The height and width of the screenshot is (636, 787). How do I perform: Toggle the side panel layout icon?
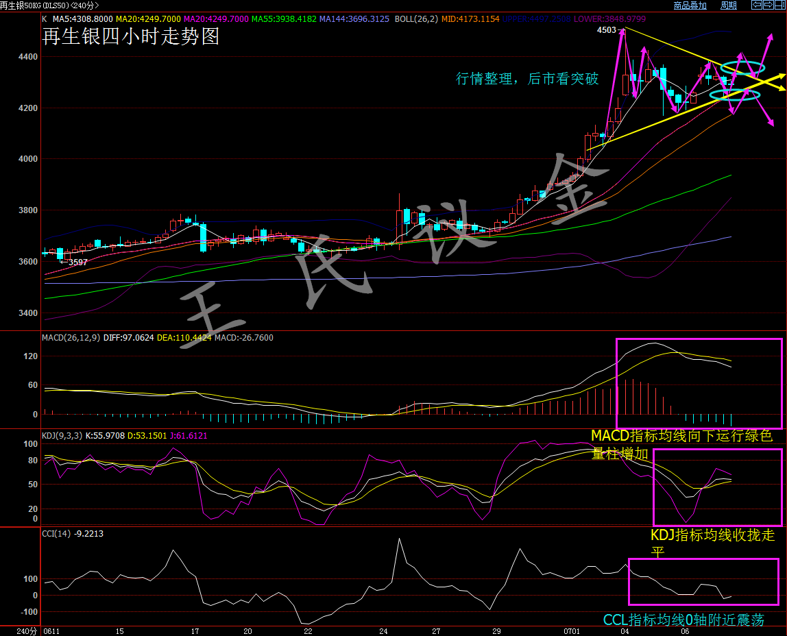click(x=780, y=5)
